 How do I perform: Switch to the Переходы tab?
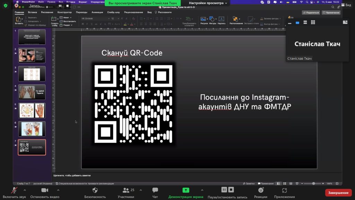pyautogui.click(x=81, y=12)
